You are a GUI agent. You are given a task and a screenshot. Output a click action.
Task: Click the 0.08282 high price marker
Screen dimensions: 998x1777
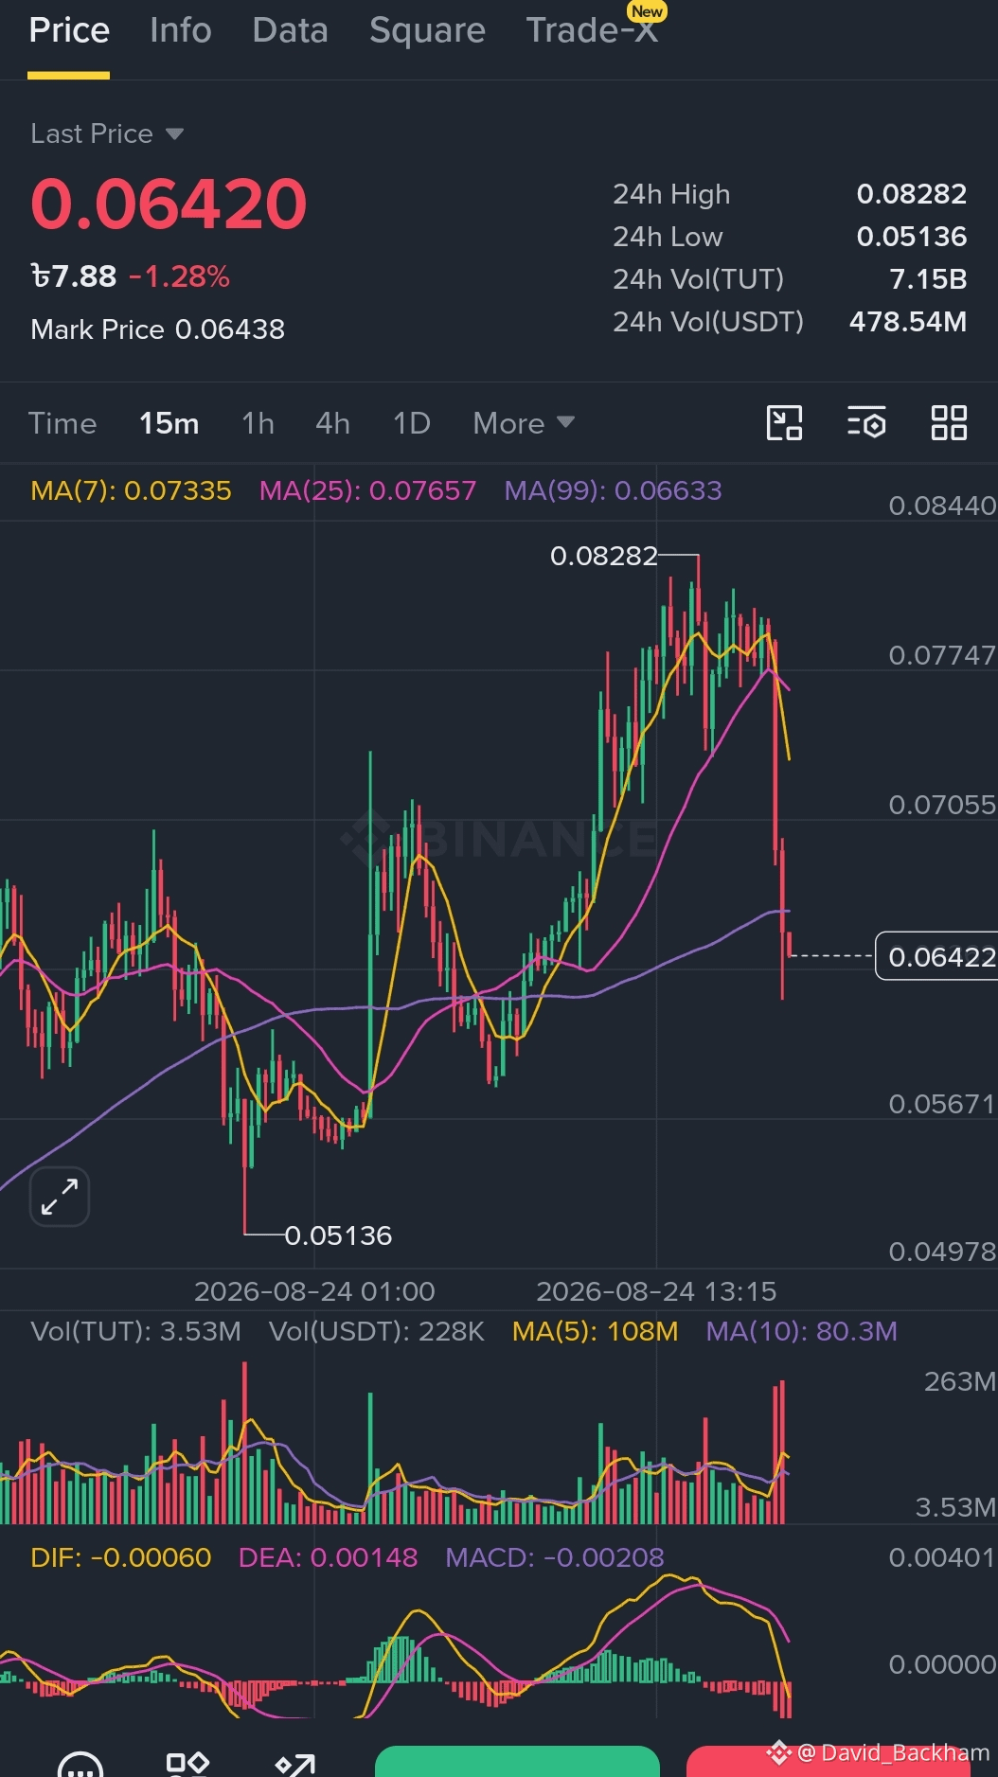click(604, 556)
